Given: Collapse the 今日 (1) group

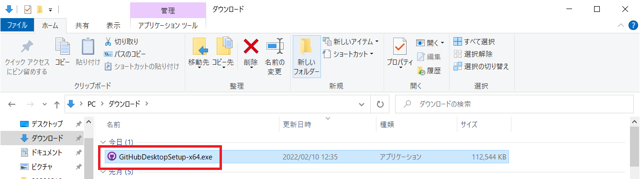Looking at the screenshot, I should pyautogui.click(x=104, y=142).
